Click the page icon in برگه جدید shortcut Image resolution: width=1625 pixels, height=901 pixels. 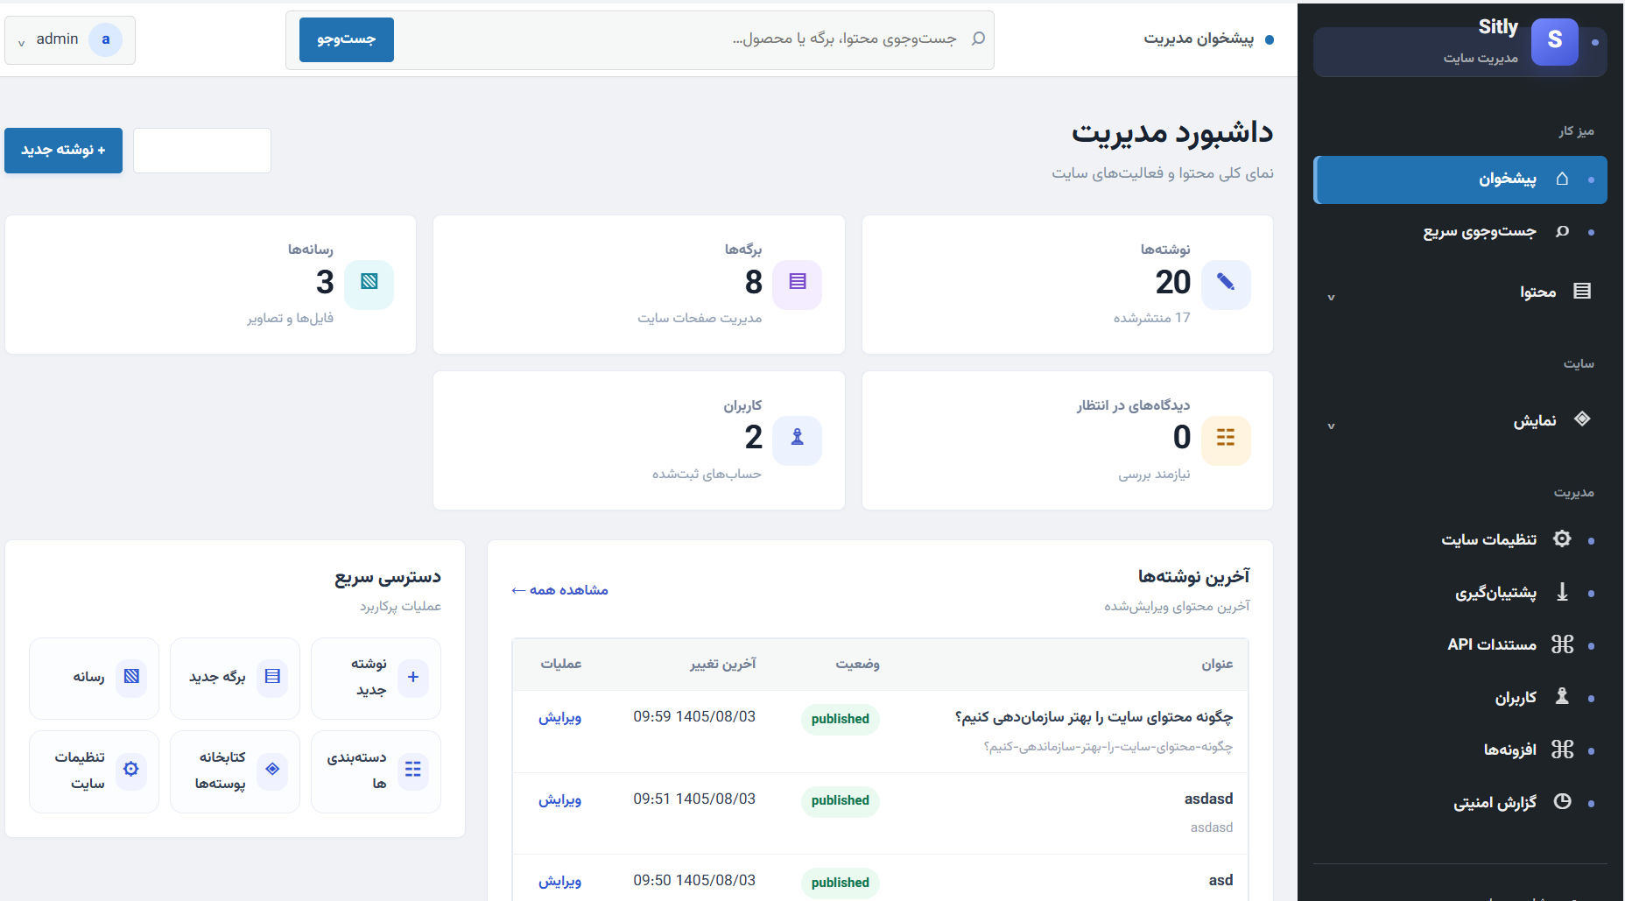[272, 677]
